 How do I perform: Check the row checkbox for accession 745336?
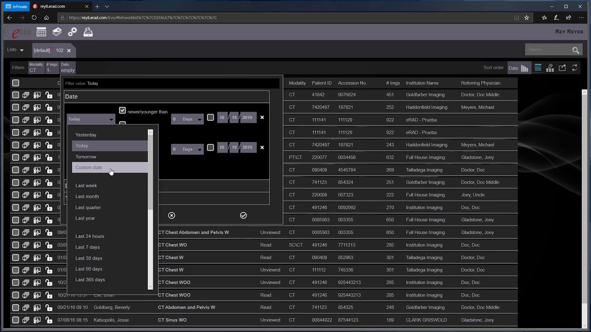click(16, 270)
